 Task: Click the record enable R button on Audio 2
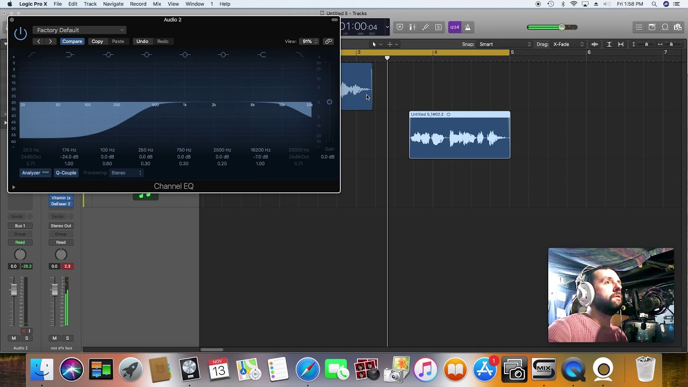click(x=23, y=331)
